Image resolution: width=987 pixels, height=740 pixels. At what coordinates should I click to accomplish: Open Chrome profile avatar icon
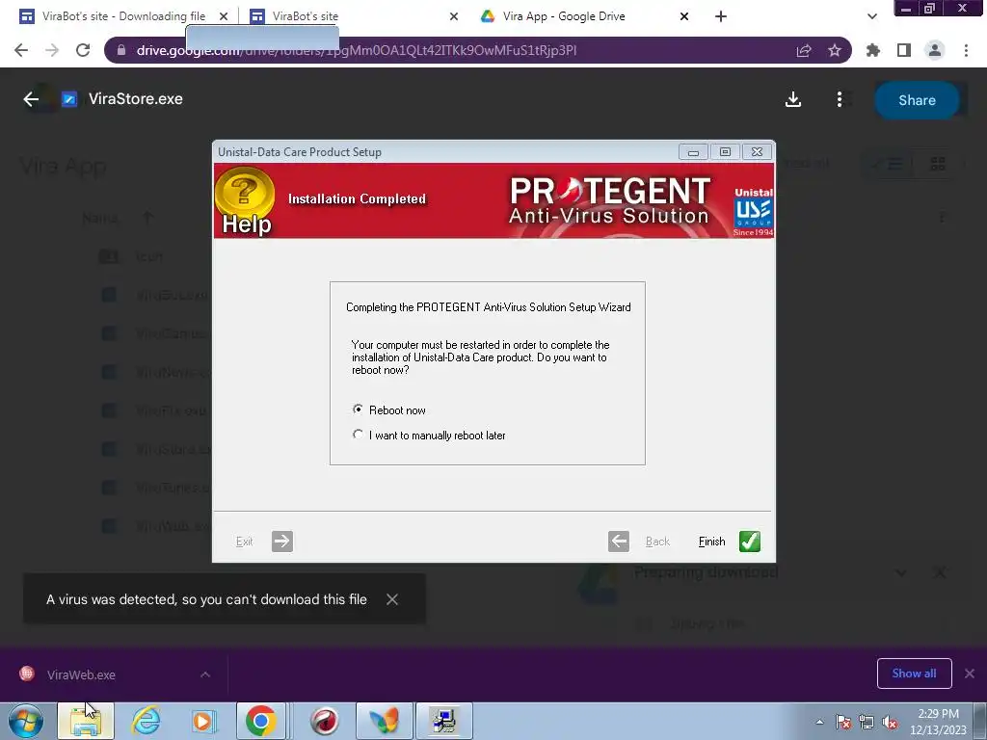pos(935,50)
